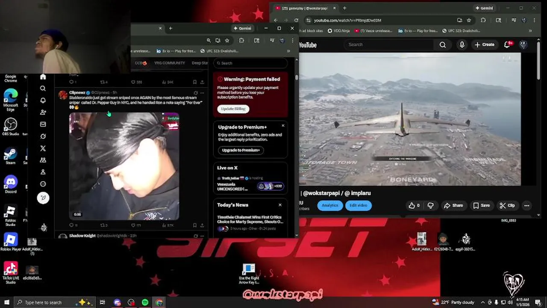Select the gameplay YouTube tab
Image resolution: width=547 pixels, height=308 pixels.
[x=306, y=8]
